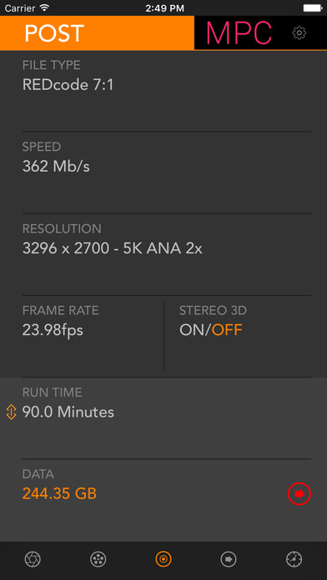Open the arrow transfer tab in bottom bar

click(229, 559)
